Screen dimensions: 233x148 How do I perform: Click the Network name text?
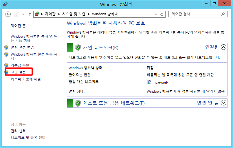pos(162,83)
